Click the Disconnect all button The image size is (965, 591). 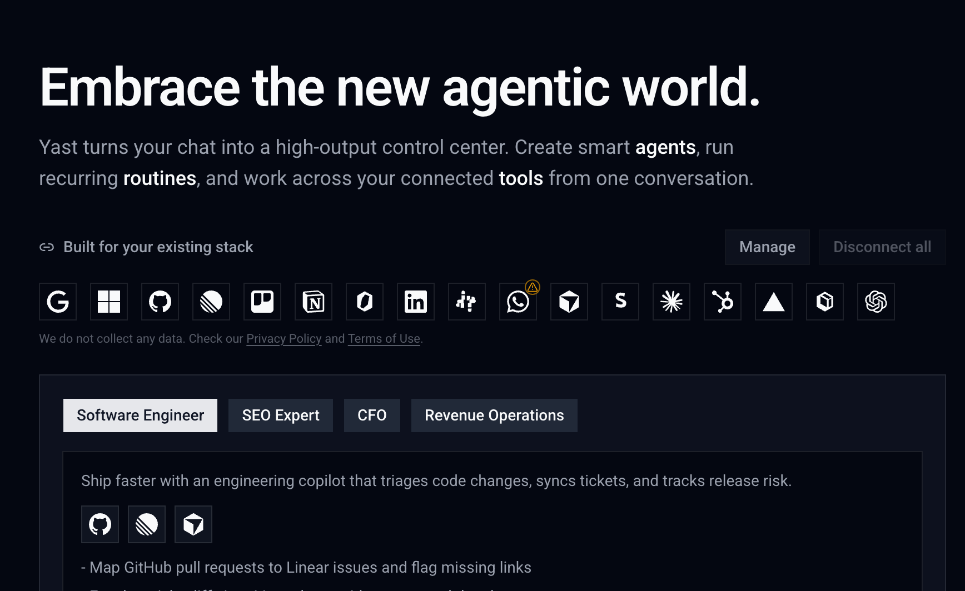click(882, 247)
